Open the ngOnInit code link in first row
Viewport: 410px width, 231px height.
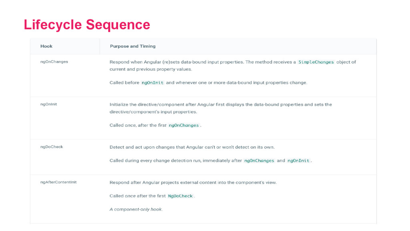click(153, 83)
